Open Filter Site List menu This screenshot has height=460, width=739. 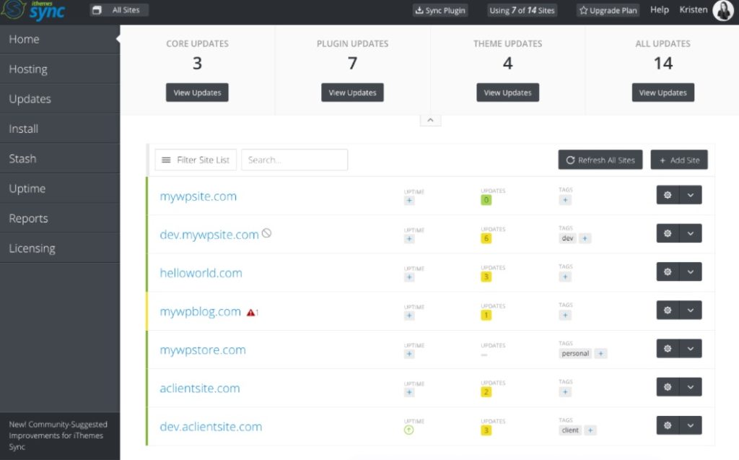(x=196, y=160)
